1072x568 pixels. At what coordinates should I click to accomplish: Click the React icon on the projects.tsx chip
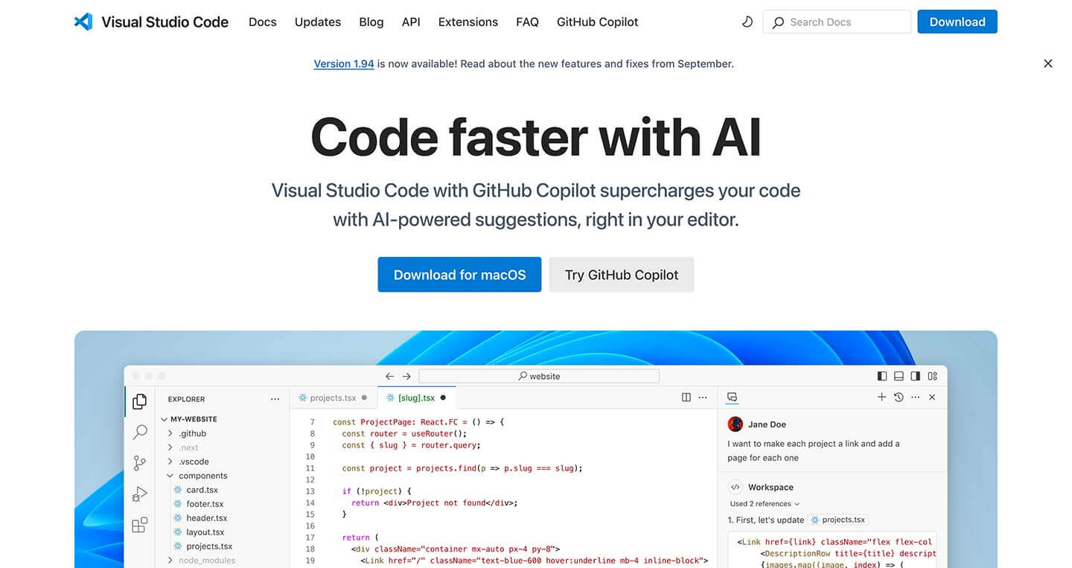point(816,520)
